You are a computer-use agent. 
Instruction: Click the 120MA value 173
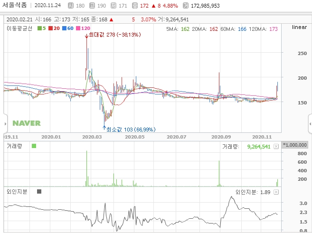[x=274, y=29]
